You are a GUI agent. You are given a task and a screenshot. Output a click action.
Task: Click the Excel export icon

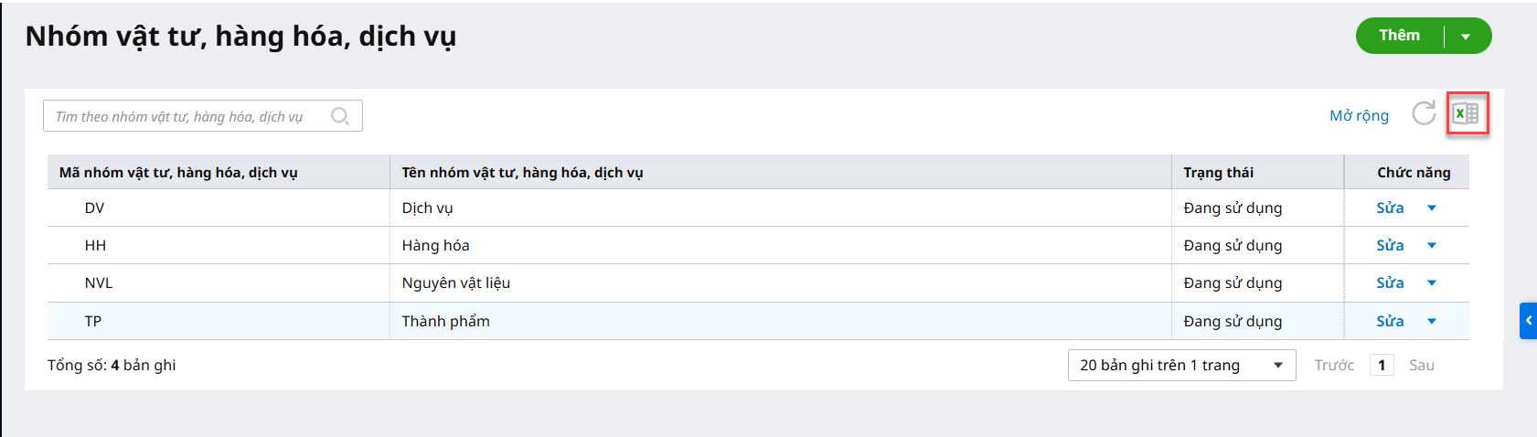tap(1467, 114)
